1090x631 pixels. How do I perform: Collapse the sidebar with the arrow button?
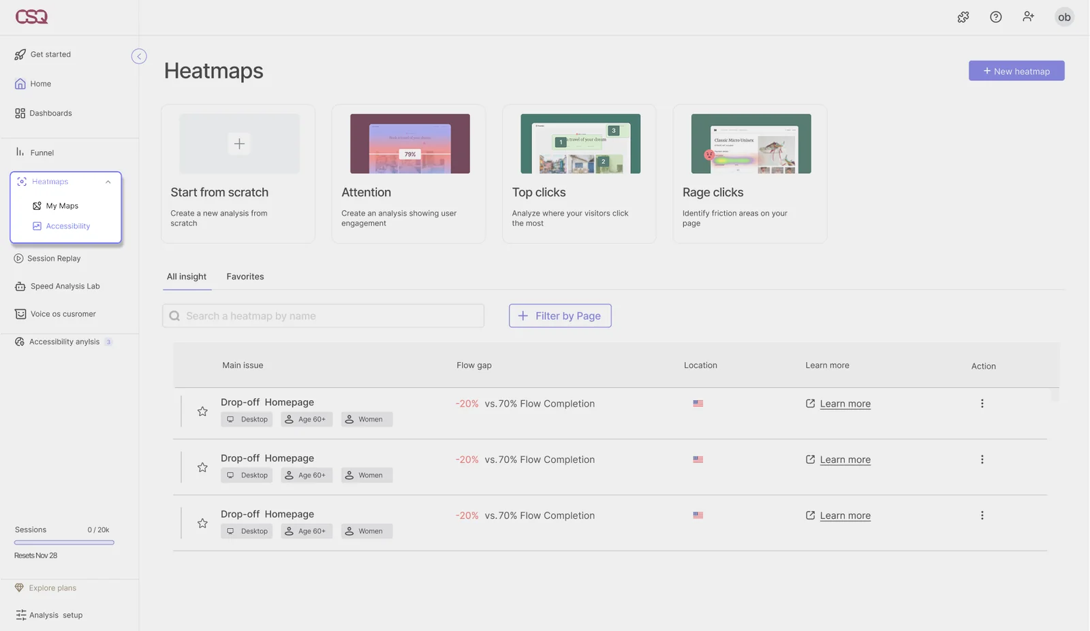139,56
